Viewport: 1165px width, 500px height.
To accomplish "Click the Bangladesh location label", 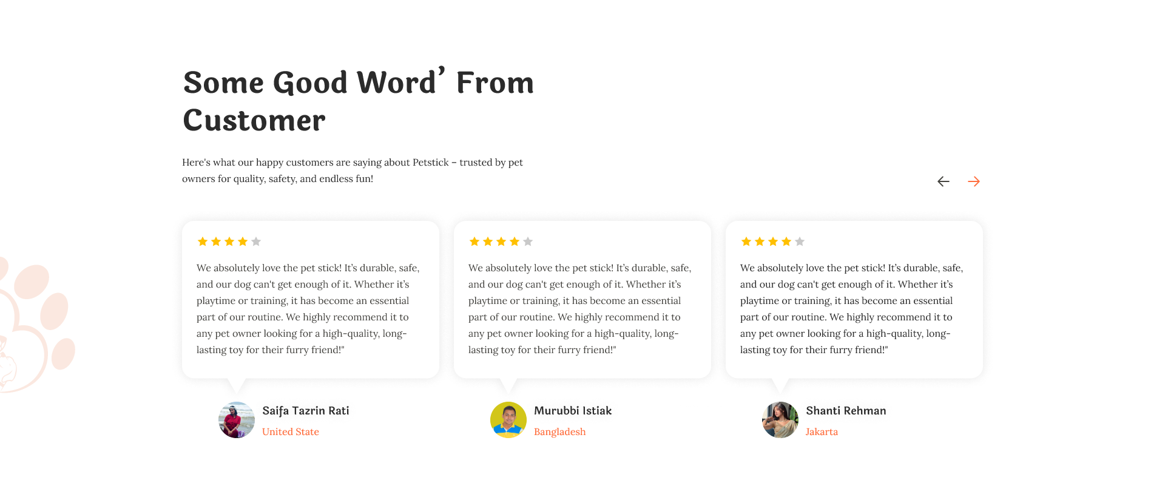I will (559, 432).
